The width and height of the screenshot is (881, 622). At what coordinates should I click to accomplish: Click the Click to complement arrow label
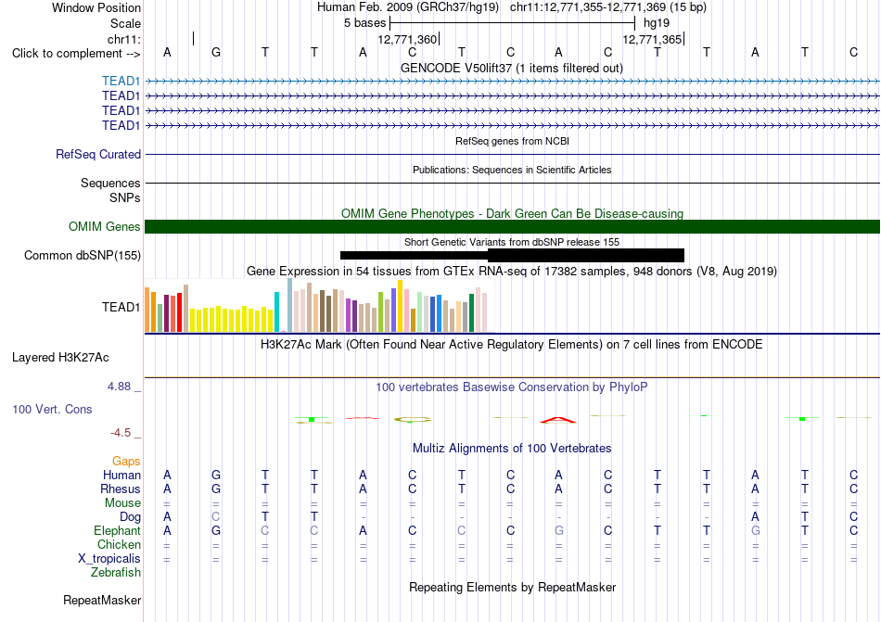pos(76,54)
